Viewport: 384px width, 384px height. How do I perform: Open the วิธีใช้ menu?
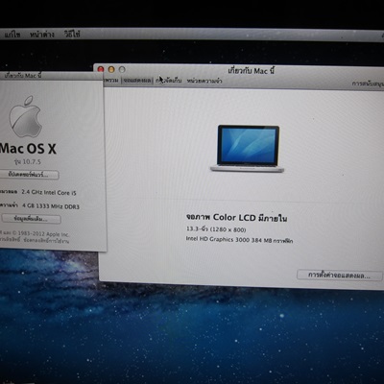72,35
